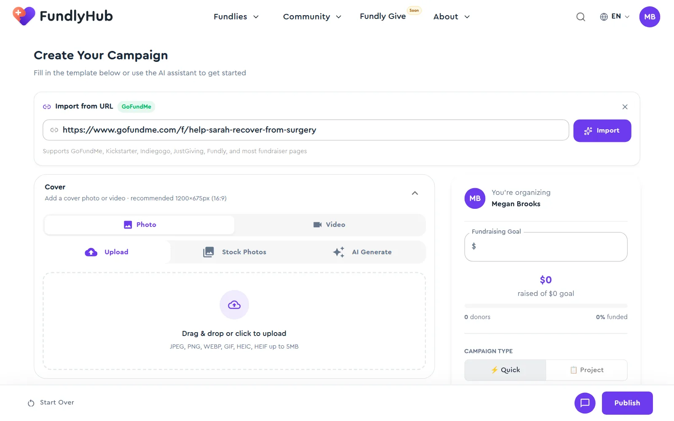Close the Import from URL panel
This screenshot has width=674, height=421.
(625, 107)
